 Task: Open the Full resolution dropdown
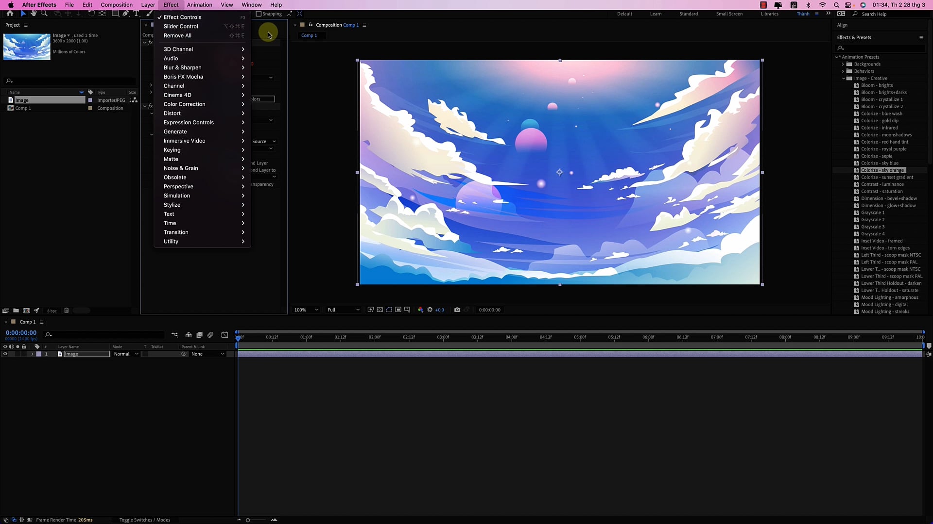pos(344,310)
